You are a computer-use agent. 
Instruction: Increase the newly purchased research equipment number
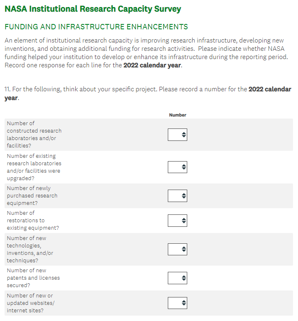point(184,194)
